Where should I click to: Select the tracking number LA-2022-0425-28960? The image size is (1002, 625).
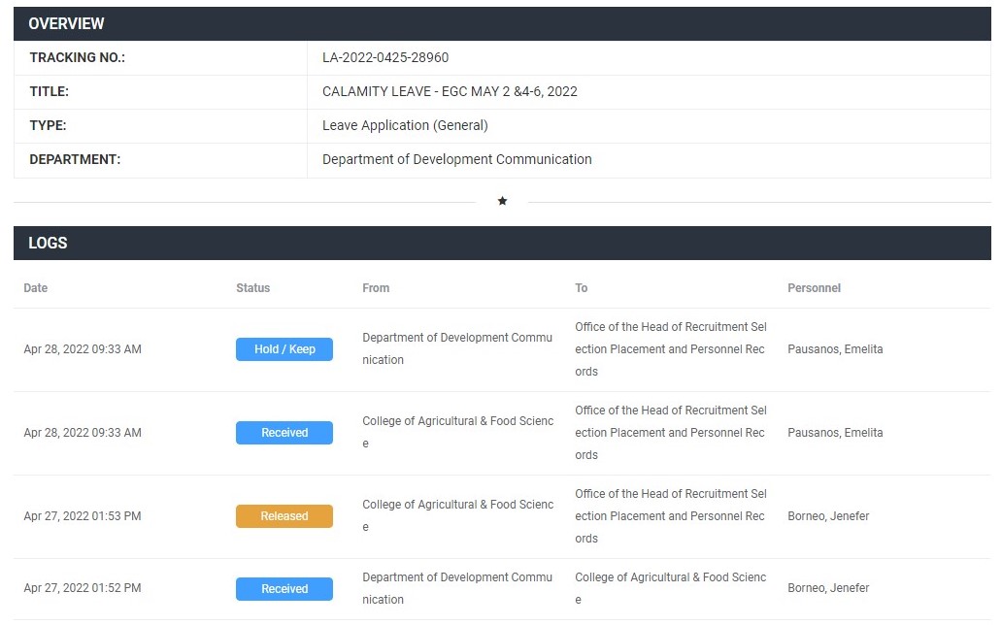[x=385, y=58]
